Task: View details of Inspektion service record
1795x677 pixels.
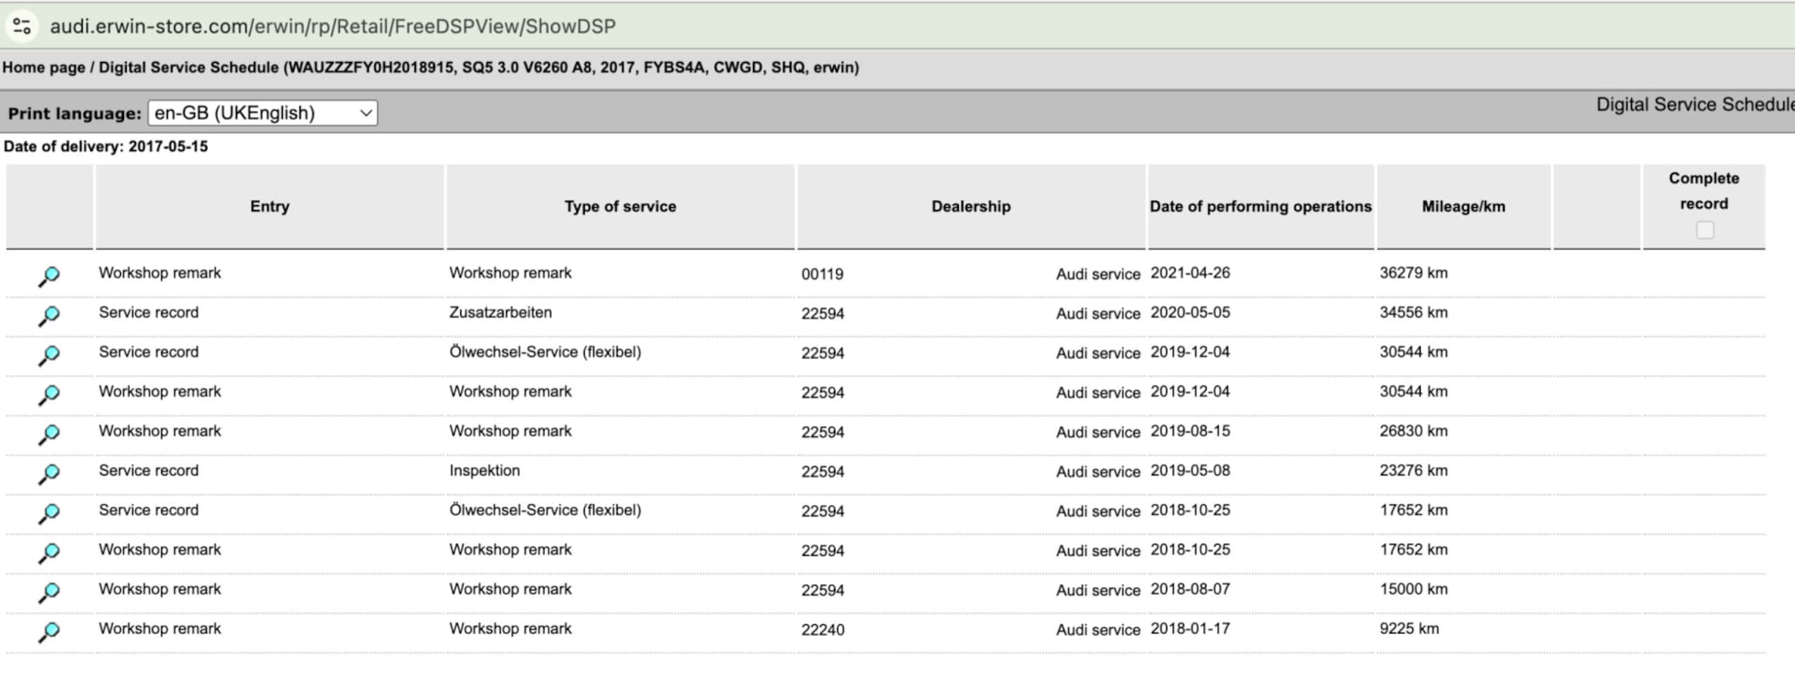Action: tap(49, 473)
